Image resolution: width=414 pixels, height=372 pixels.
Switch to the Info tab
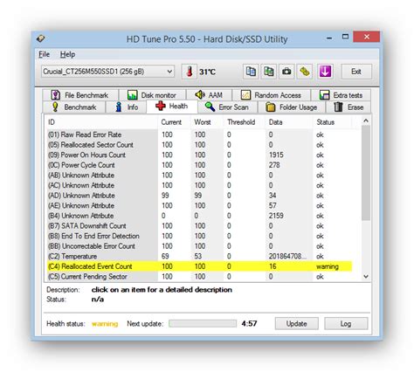click(x=127, y=107)
